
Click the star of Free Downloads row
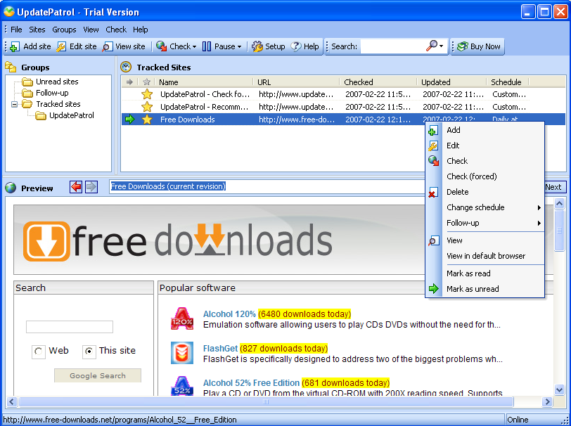[147, 120]
